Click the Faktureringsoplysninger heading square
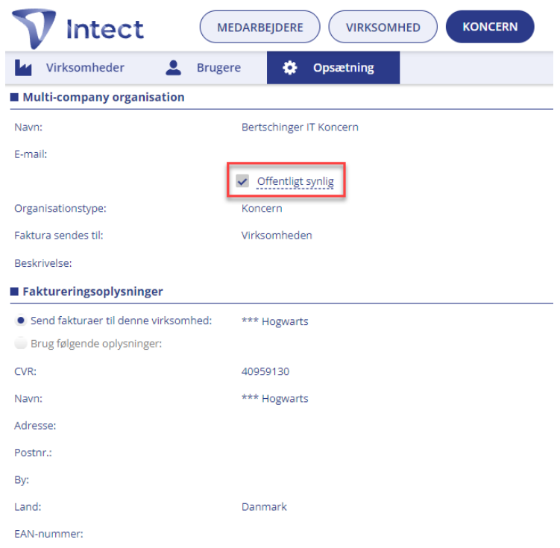This screenshot has width=560, height=548. point(14,292)
